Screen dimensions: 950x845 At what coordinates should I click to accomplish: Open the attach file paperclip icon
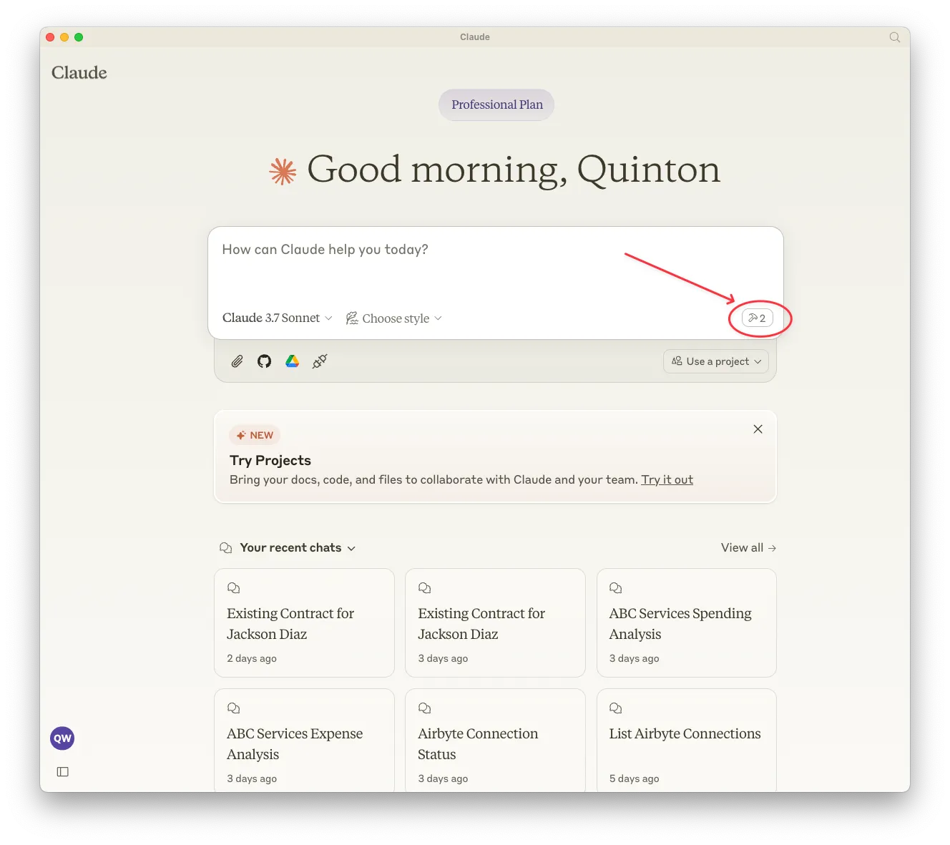pos(237,361)
